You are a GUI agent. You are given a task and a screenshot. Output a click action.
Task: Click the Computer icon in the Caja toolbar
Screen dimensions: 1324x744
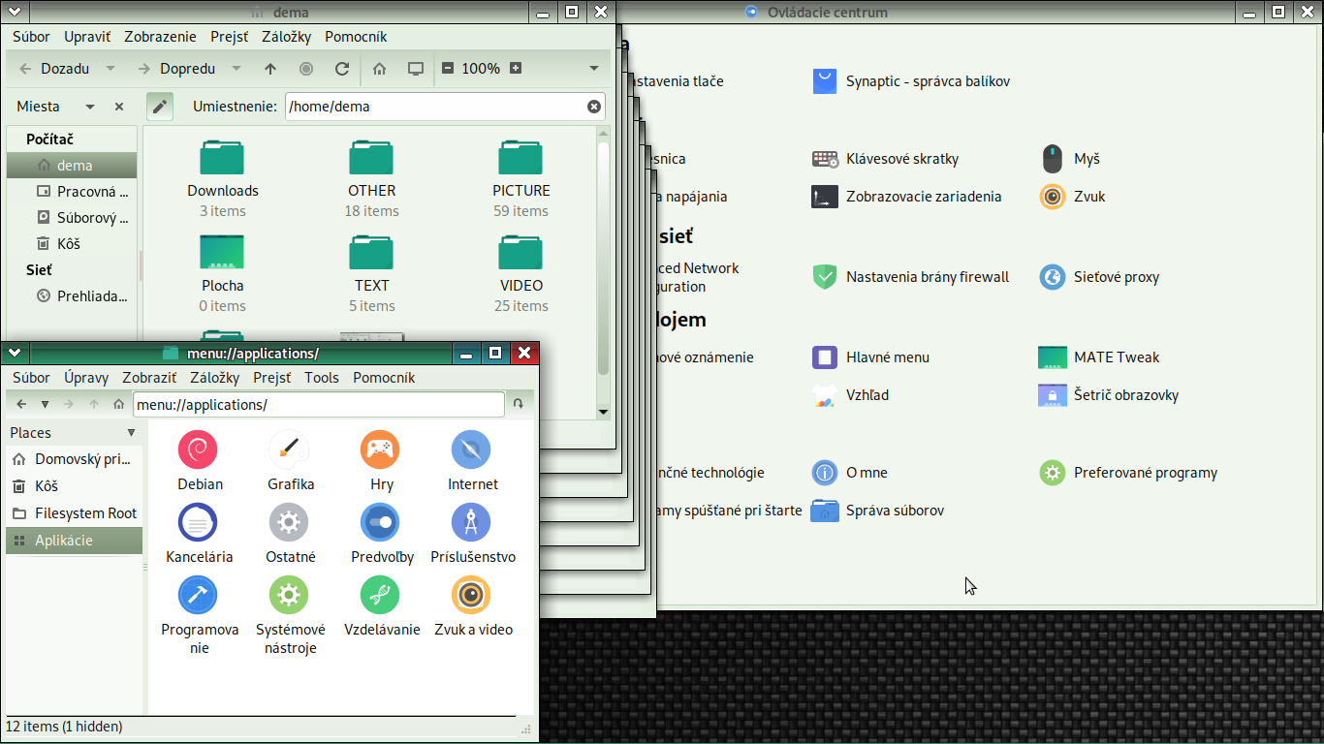(416, 69)
